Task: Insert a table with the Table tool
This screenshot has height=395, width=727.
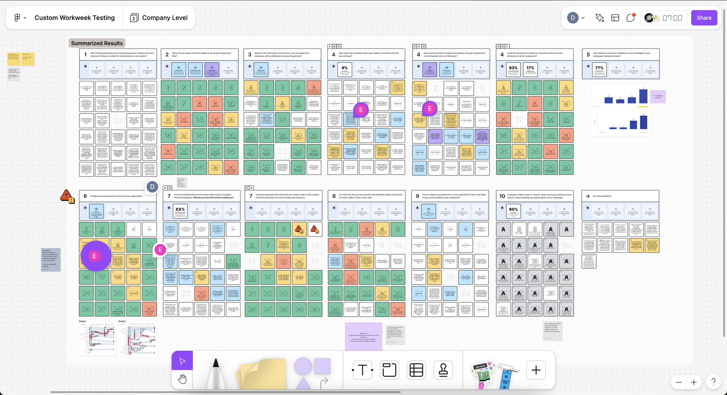Action: click(416, 370)
